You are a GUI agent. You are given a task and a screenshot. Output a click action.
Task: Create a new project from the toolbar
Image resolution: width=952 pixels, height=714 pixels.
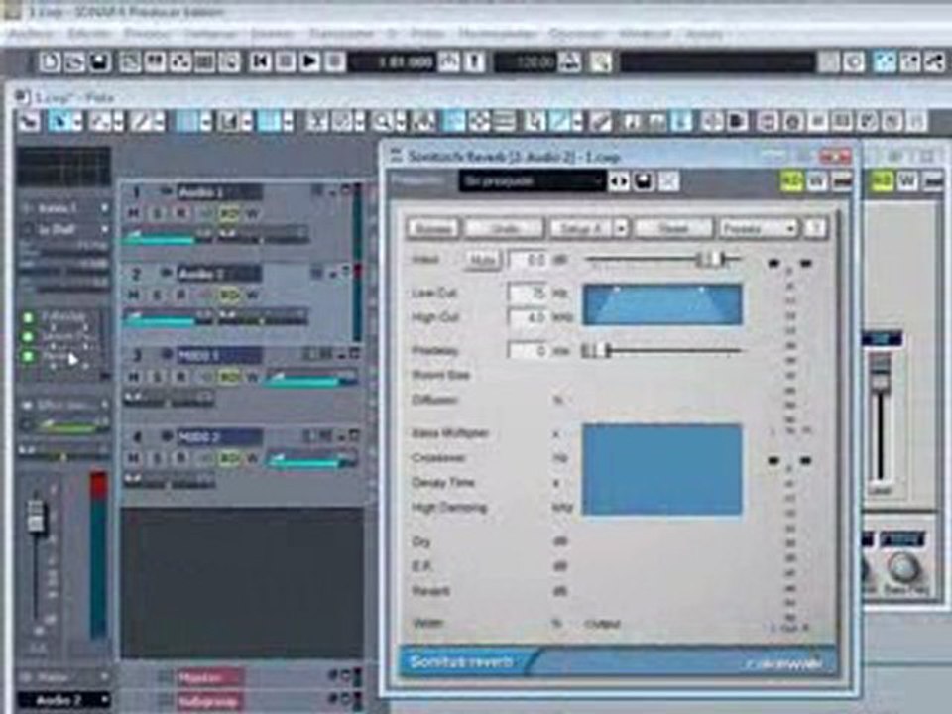tap(51, 61)
